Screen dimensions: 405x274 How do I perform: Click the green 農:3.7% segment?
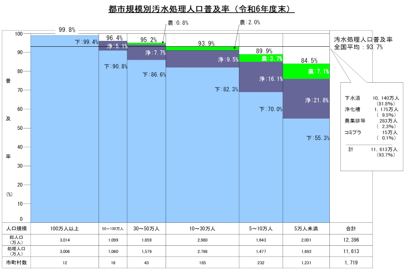(x=272, y=58)
